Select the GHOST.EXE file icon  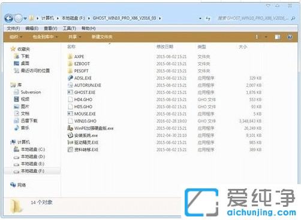coord(70,92)
